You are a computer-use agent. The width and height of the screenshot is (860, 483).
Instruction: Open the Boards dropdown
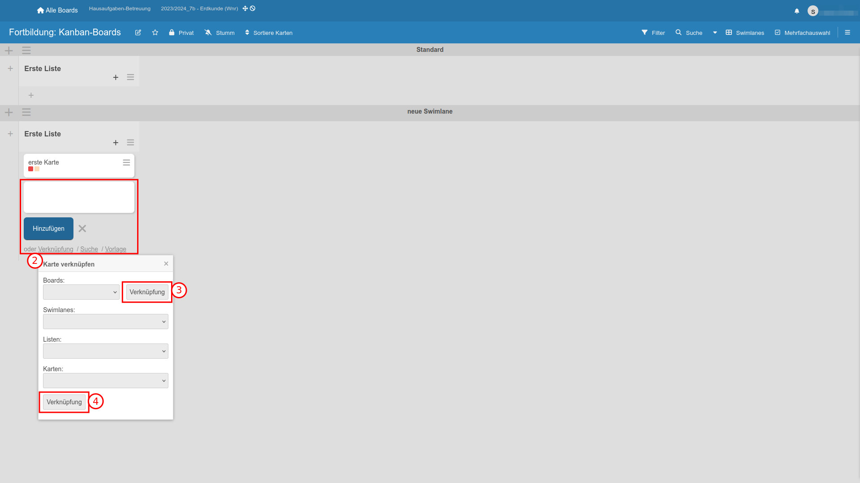(81, 292)
